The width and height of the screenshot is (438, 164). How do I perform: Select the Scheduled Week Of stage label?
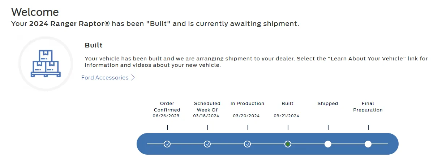coord(207,106)
